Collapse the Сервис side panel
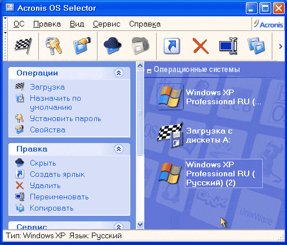This screenshot has width=287, height=245. 118,226
